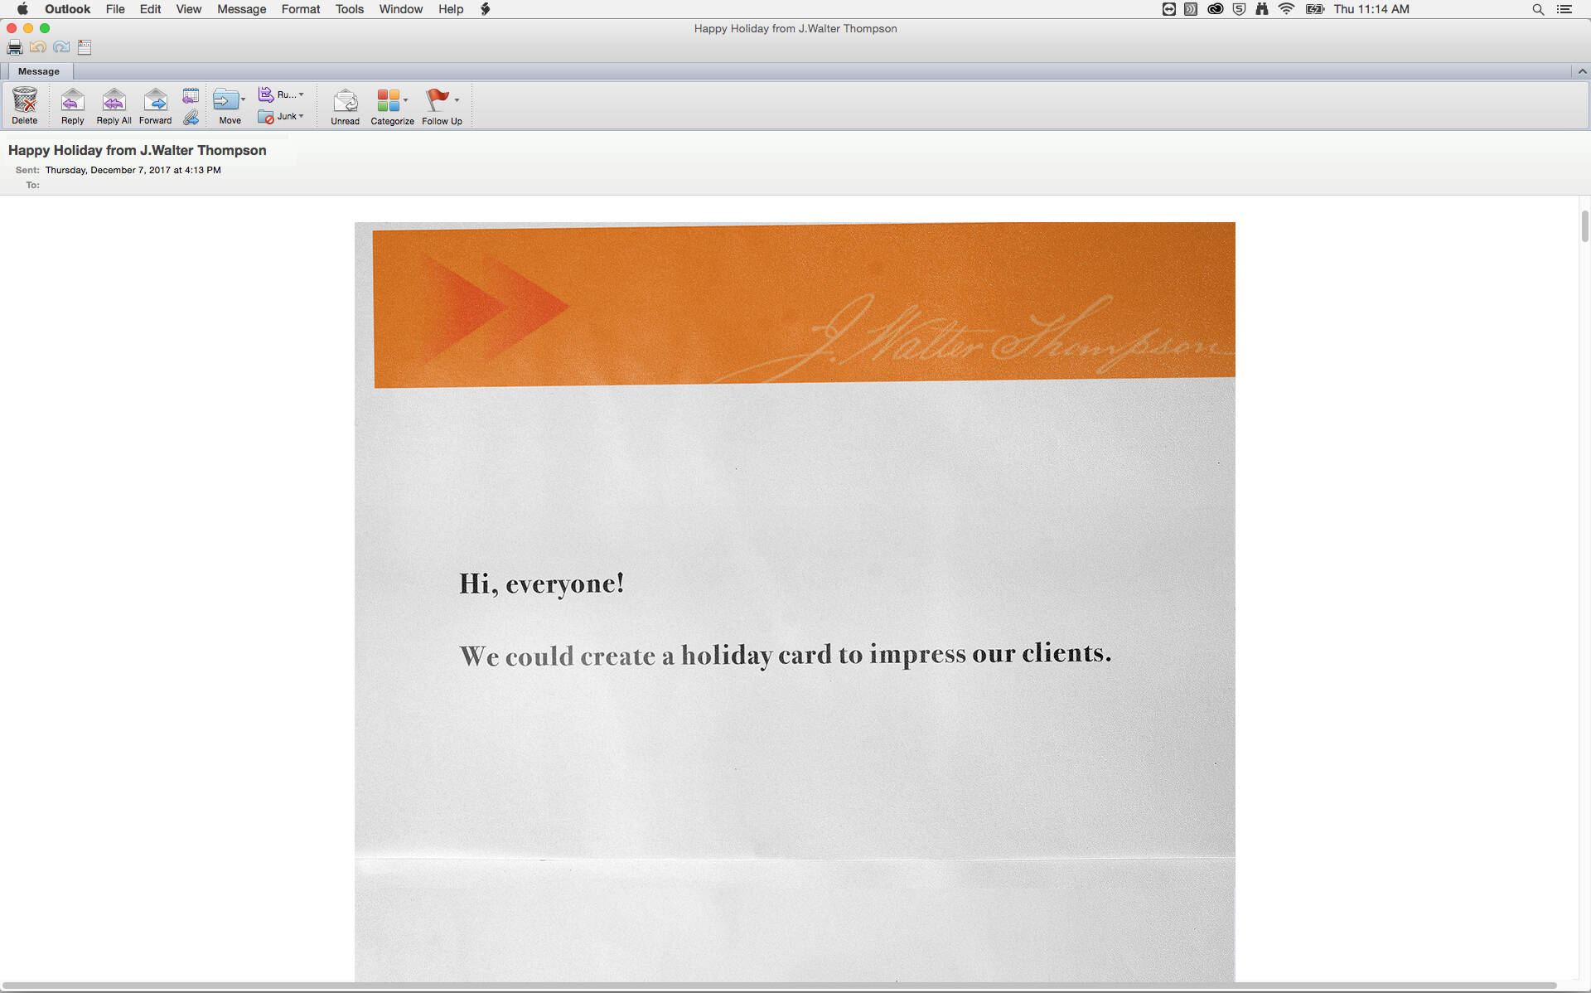This screenshot has width=1591, height=993.
Task: Open the Window menu
Action: [x=400, y=9]
